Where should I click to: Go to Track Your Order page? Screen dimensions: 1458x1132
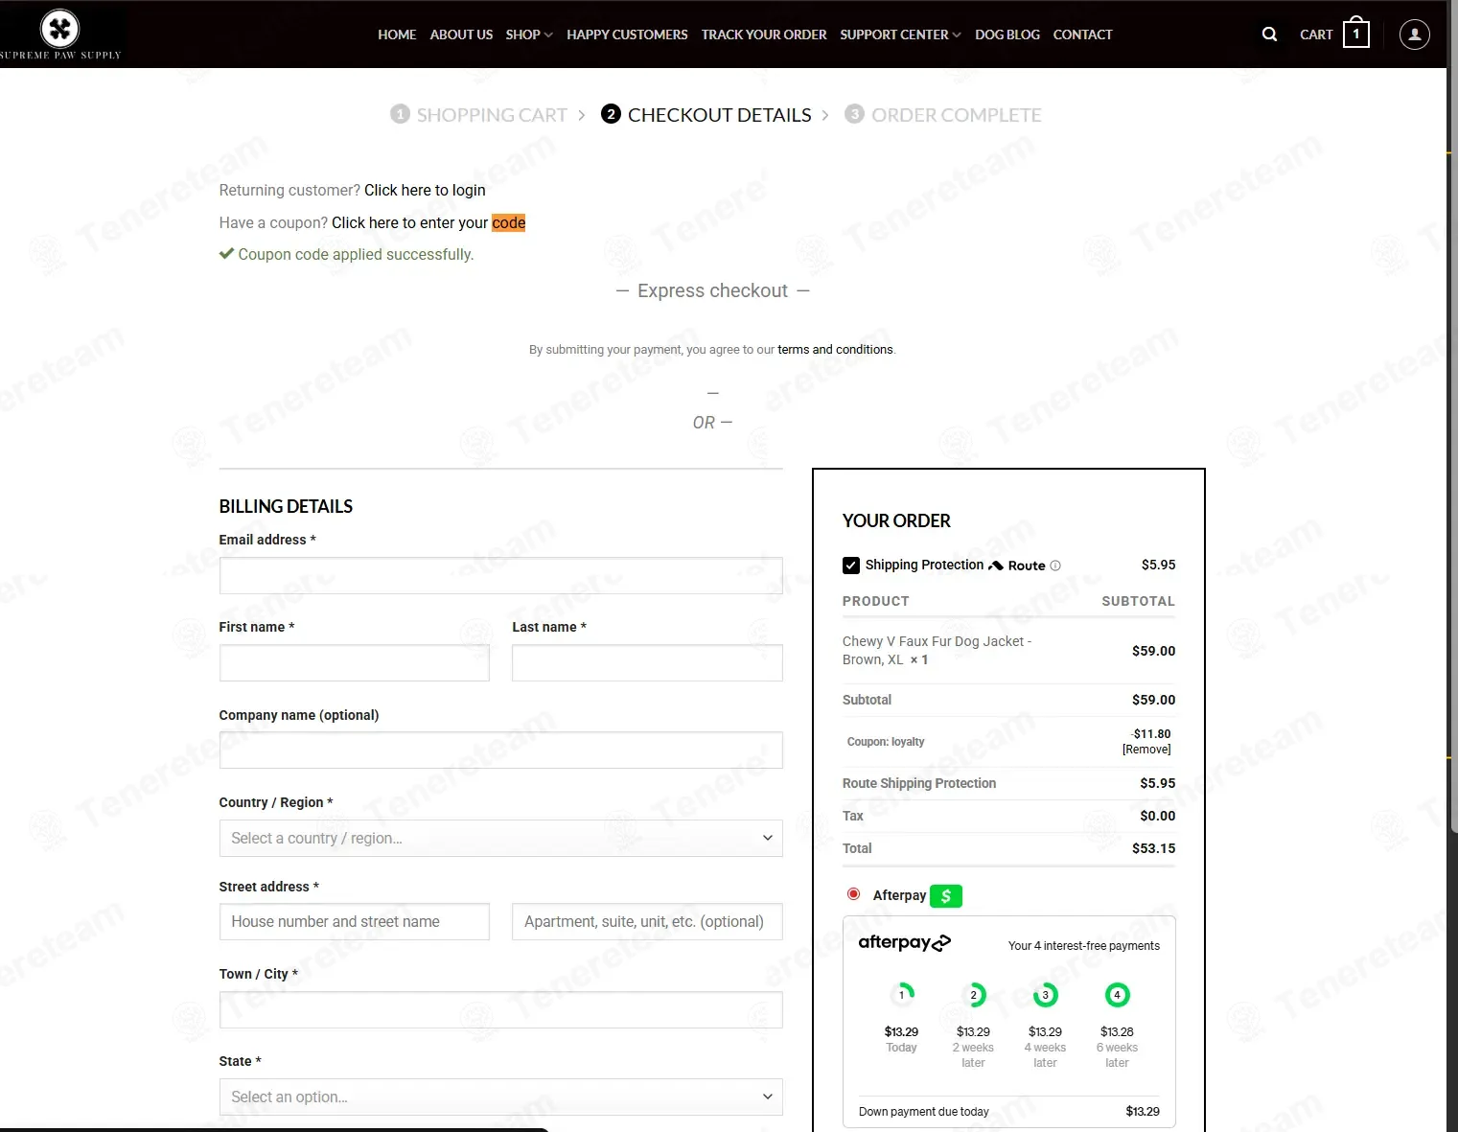click(763, 35)
